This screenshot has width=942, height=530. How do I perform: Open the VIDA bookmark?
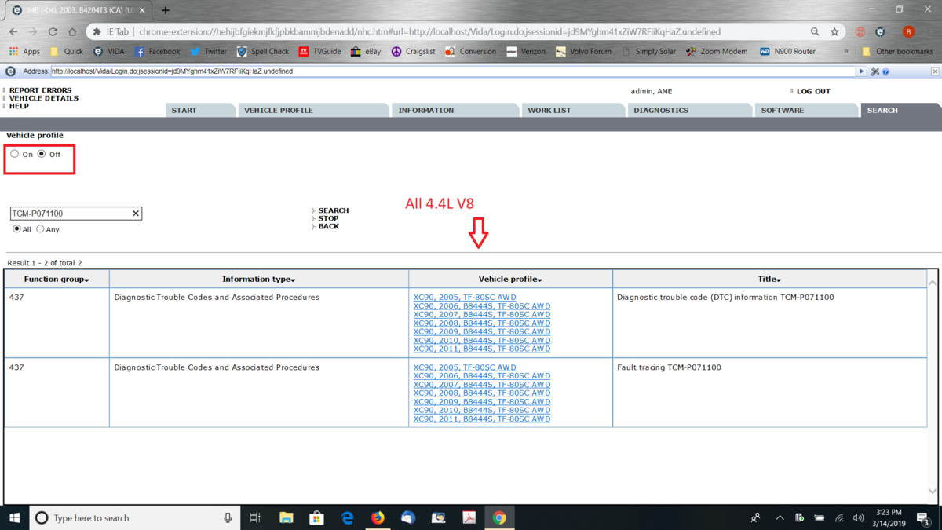click(108, 52)
